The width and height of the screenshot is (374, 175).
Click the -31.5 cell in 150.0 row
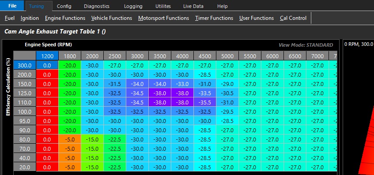coord(115,84)
